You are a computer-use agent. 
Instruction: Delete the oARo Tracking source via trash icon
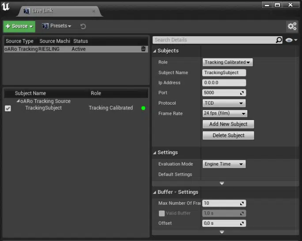click(x=143, y=49)
